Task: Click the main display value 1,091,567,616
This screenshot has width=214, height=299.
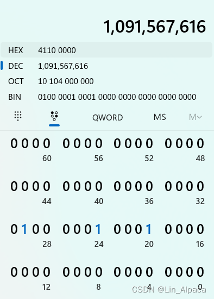Action: 155,27
